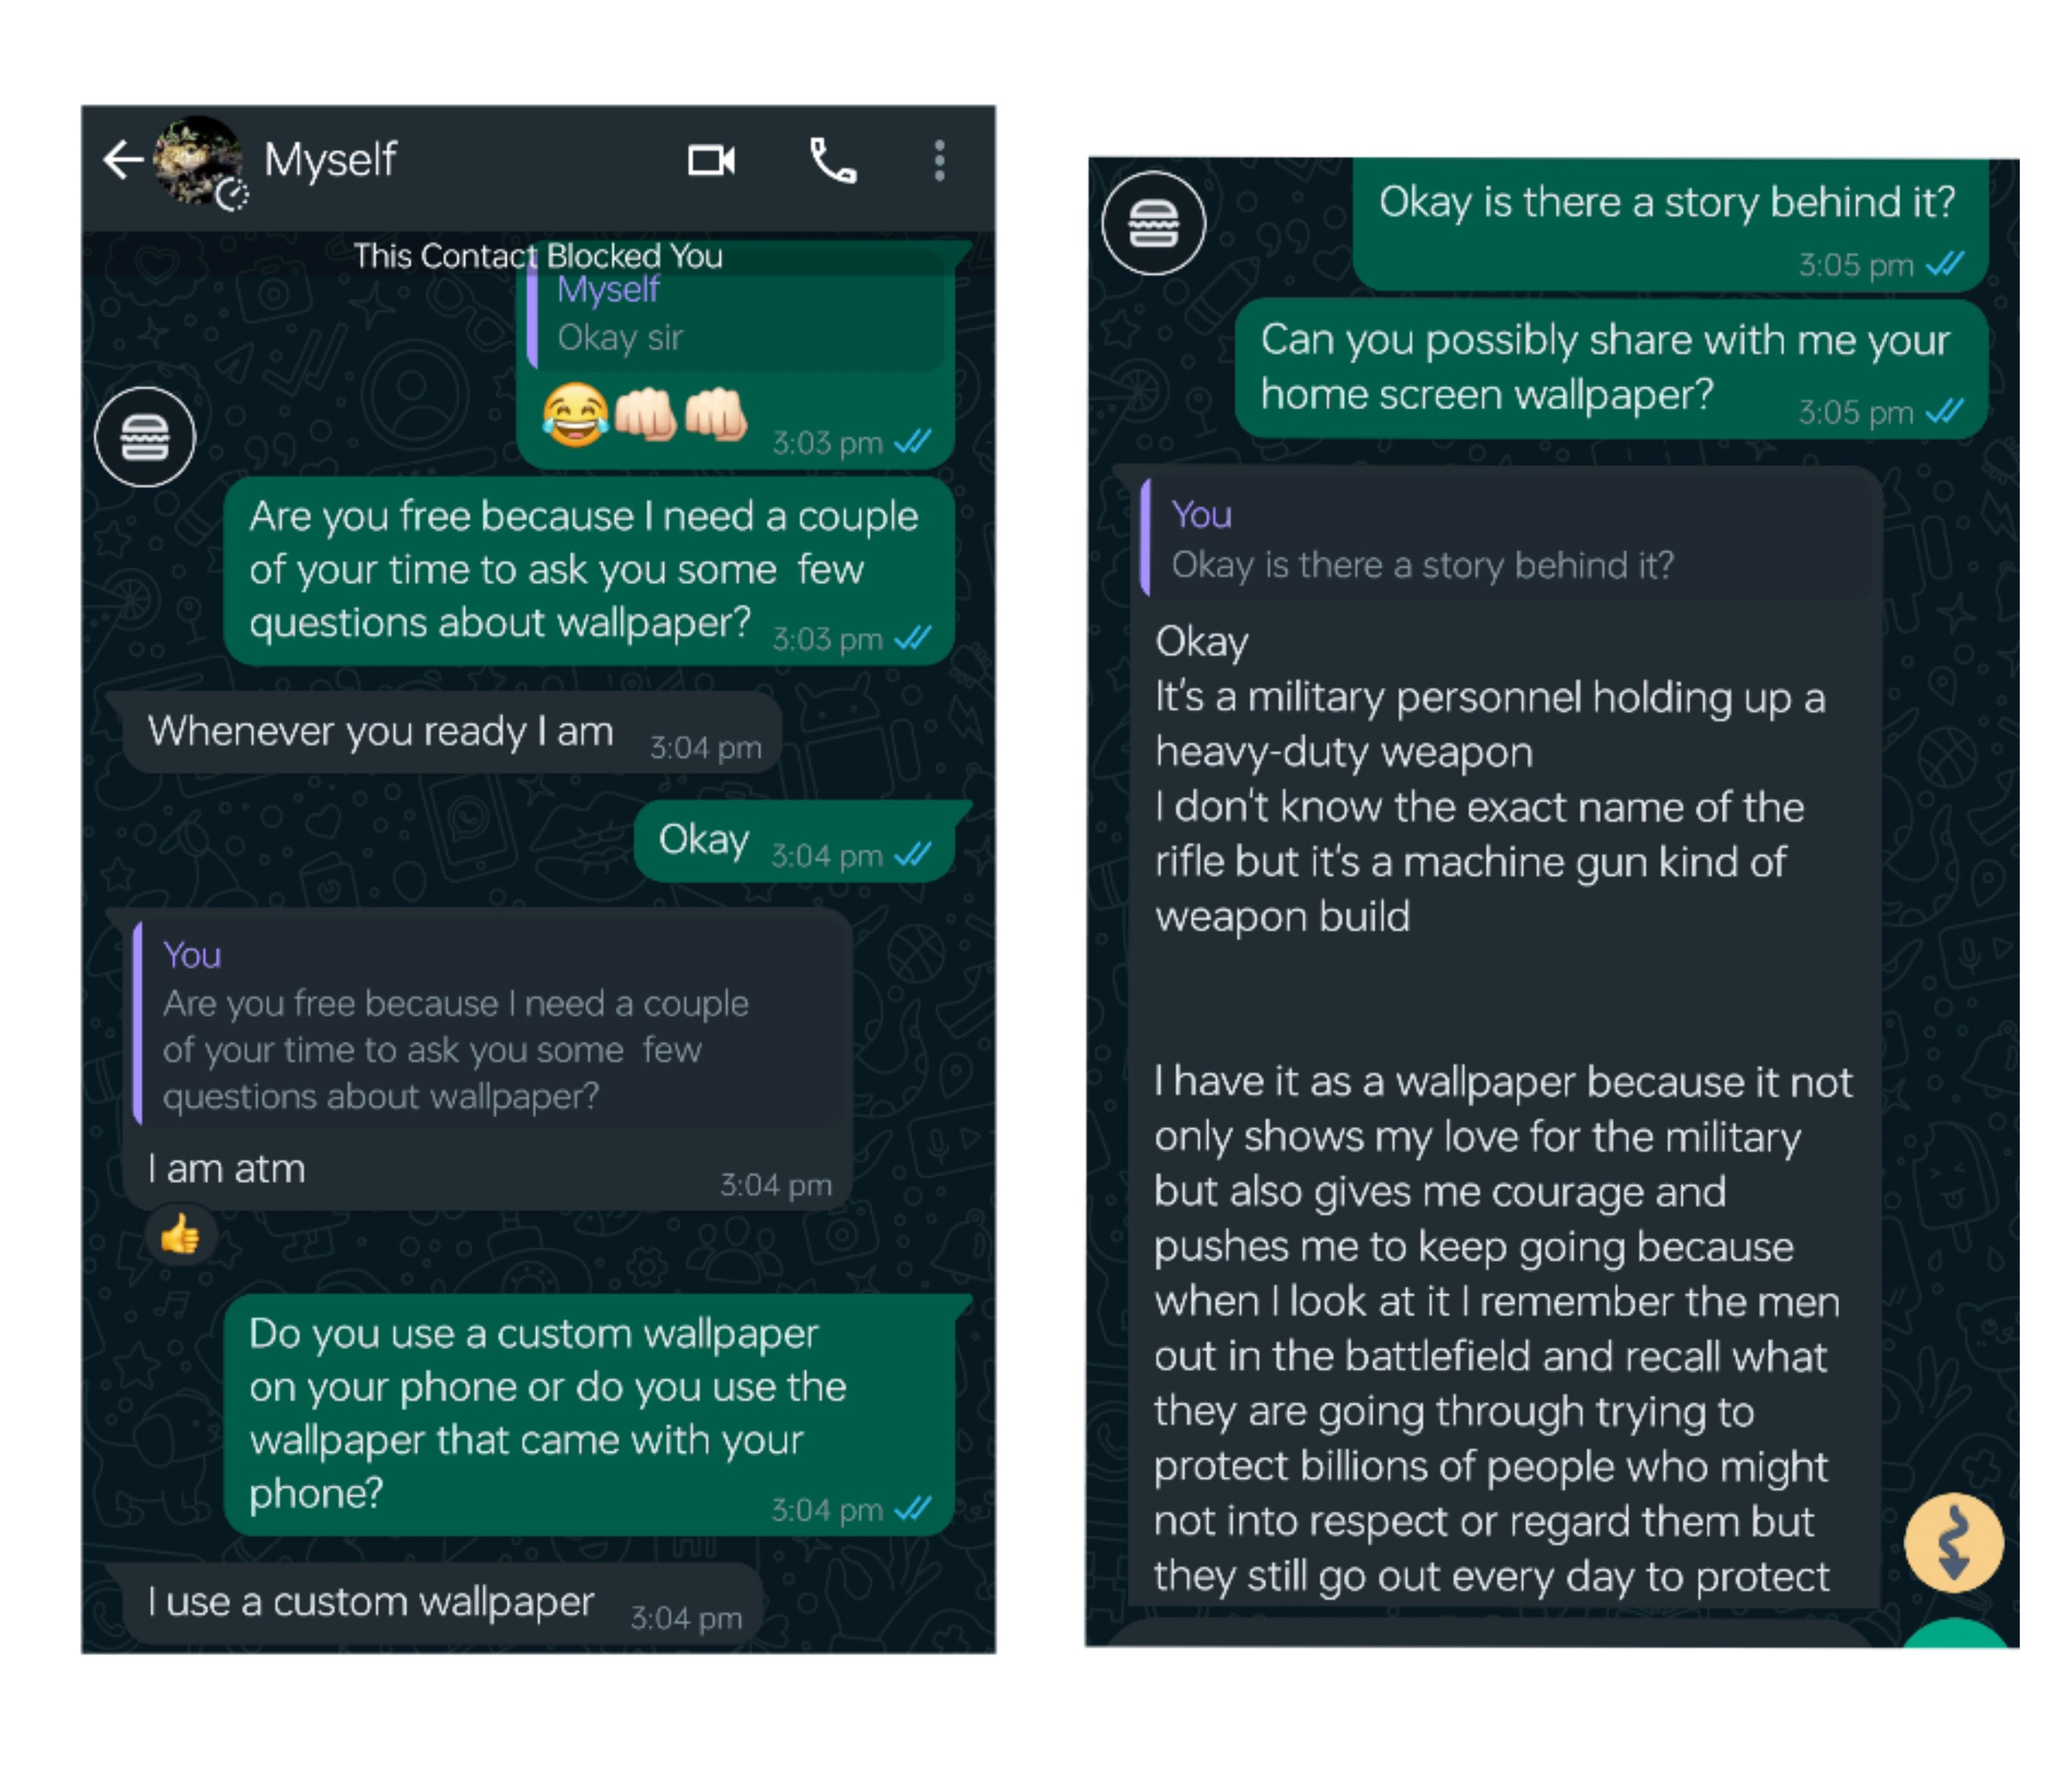The width and height of the screenshot is (2072, 1788).
Task: Tap the disappearing messages timer badge
Action: [232, 194]
